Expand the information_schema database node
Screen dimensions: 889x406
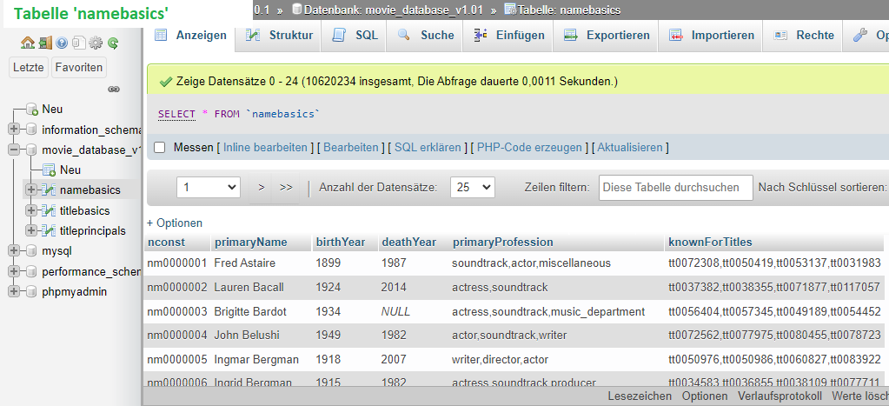pyautogui.click(x=14, y=130)
